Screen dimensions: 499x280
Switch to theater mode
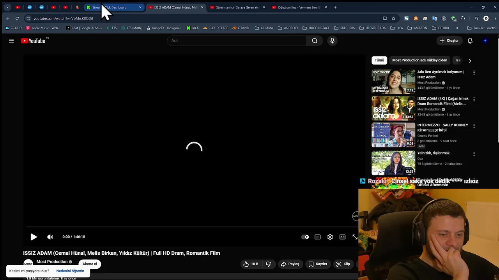point(342,237)
